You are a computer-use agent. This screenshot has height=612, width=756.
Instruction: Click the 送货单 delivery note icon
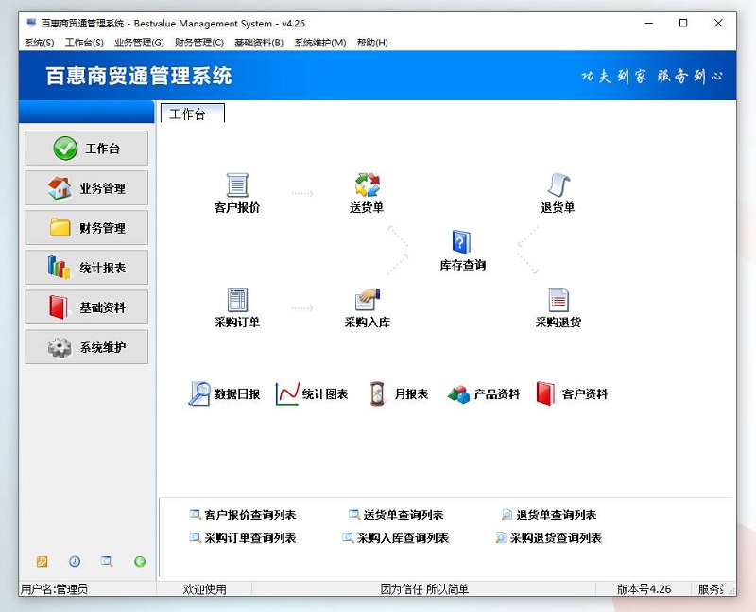point(367,185)
